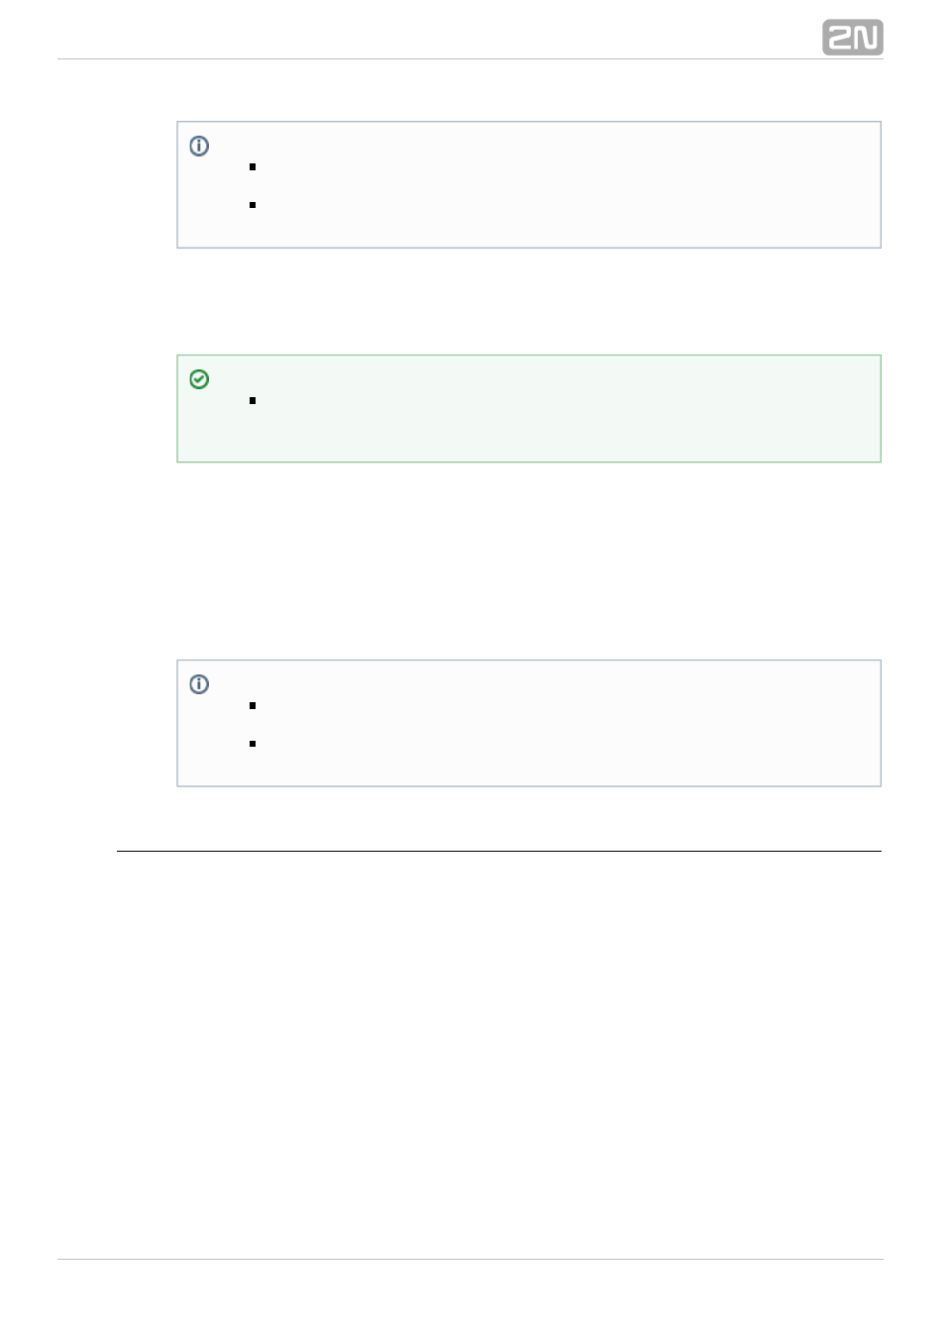Click the black horizontal divider line
The image size is (945, 1337).
coord(499,851)
